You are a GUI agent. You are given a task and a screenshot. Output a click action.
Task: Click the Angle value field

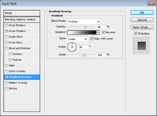click(83, 47)
